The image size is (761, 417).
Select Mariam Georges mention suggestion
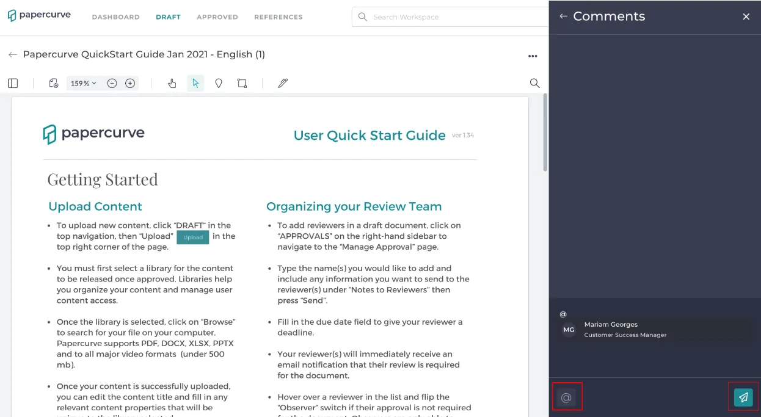pyautogui.click(x=655, y=330)
